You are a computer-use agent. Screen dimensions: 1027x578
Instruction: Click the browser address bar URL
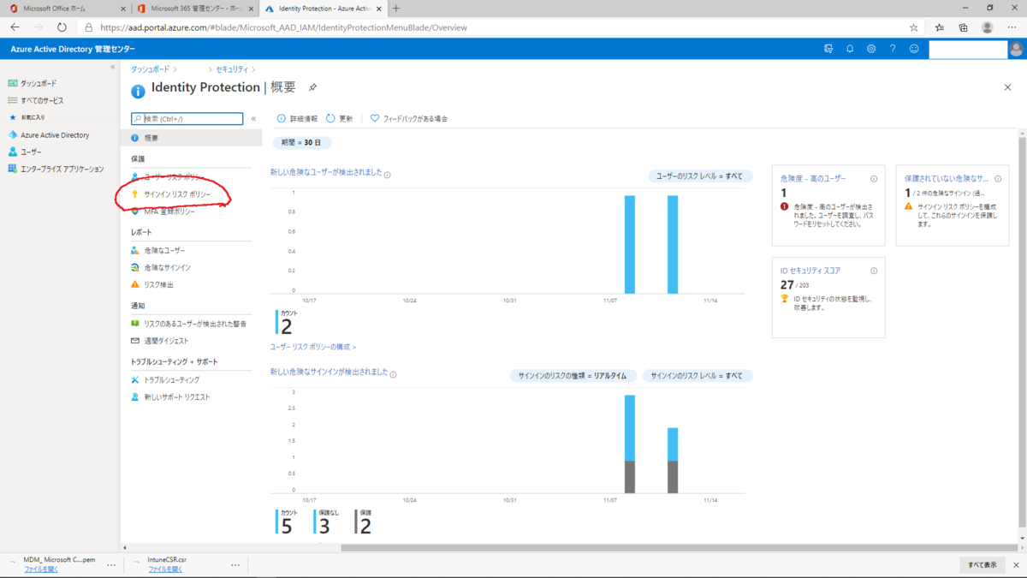(x=283, y=27)
